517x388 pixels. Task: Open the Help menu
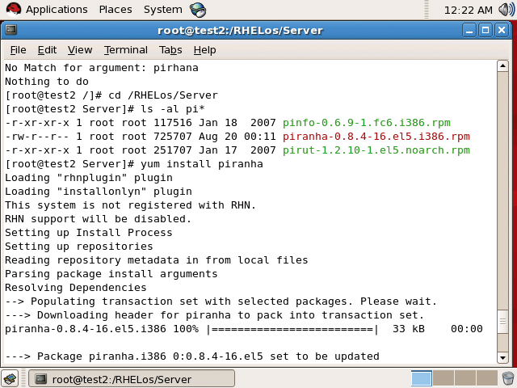[204, 49]
